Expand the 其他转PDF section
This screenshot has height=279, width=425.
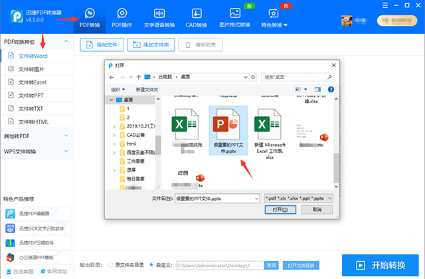click(x=37, y=136)
